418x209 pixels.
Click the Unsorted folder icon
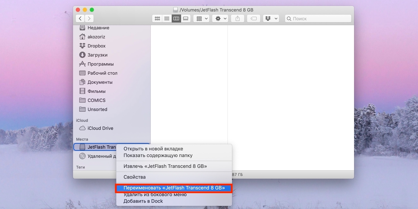(82, 109)
